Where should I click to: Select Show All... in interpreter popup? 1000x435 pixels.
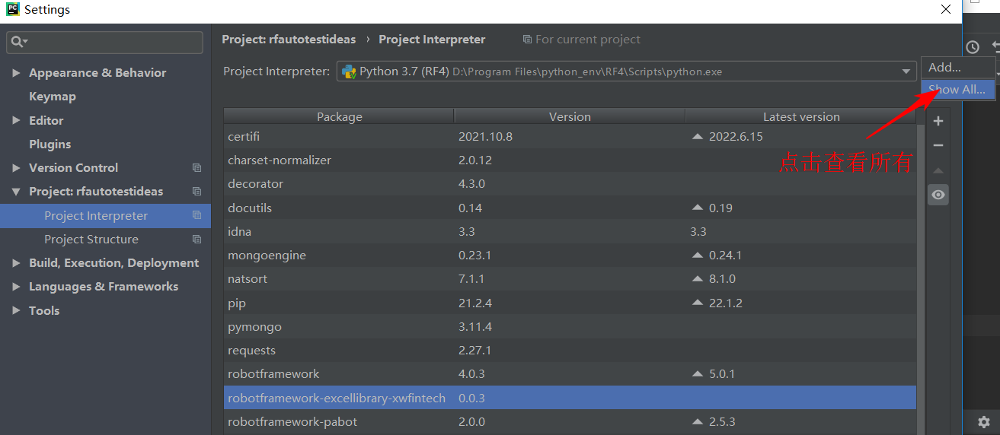click(x=957, y=89)
